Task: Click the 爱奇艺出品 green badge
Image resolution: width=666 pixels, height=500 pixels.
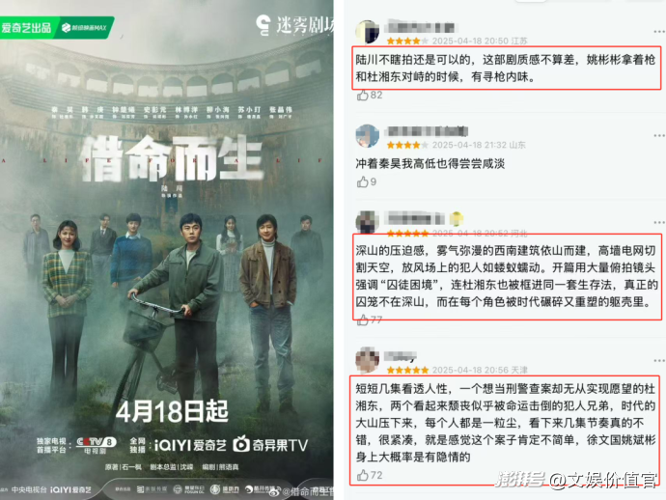Action: click(x=57, y=28)
